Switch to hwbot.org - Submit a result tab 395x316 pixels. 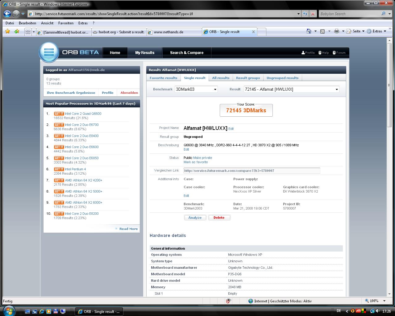(119, 32)
